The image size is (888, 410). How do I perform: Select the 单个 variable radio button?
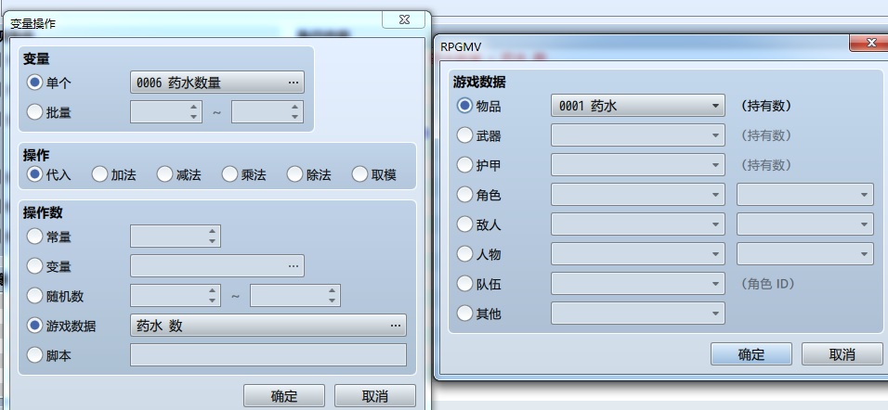[34, 83]
